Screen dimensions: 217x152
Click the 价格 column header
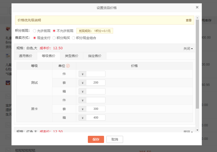point(134,66)
